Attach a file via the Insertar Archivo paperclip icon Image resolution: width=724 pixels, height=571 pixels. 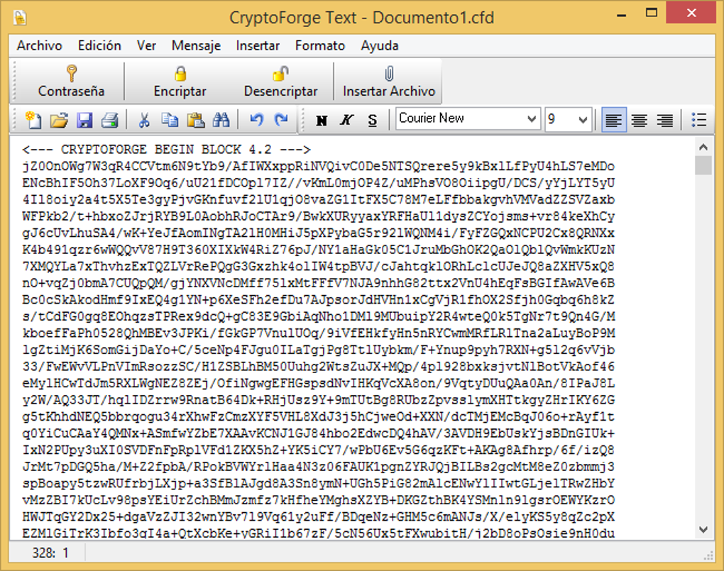click(388, 80)
